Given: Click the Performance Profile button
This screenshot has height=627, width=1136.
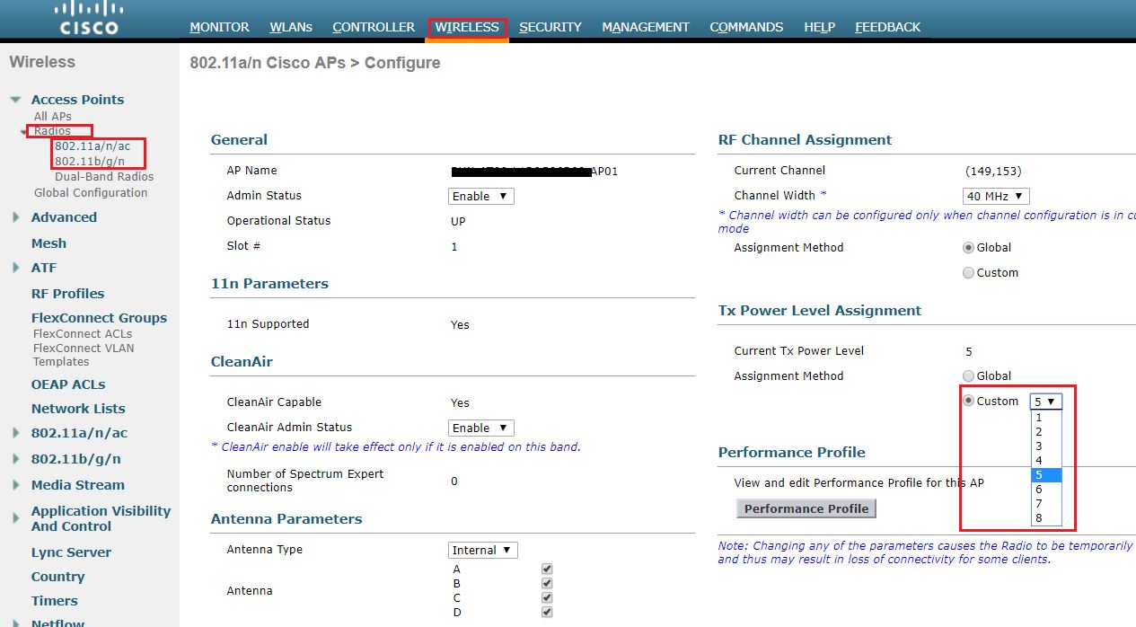Looking at the screenshot, I should click(805, 508).
